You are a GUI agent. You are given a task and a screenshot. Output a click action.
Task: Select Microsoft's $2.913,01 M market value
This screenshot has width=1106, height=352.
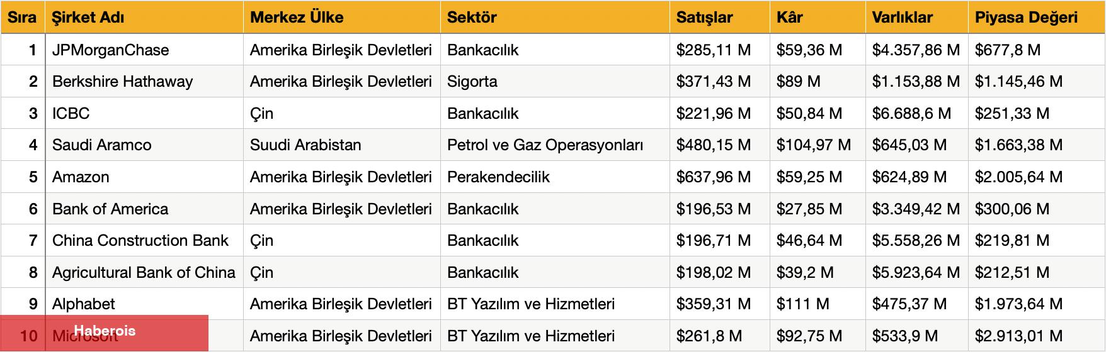point(1018,336)
